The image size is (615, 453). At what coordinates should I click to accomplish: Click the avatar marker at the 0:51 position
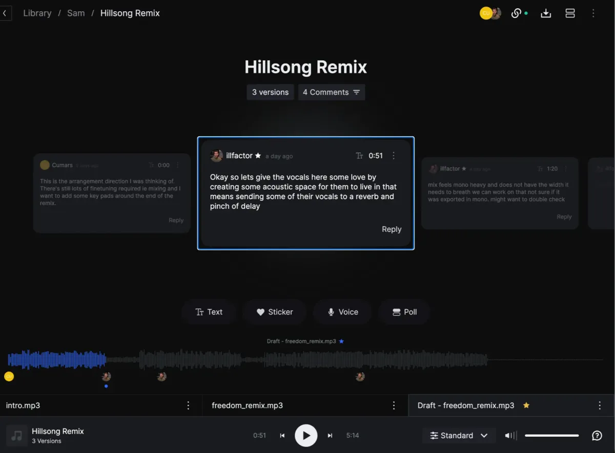(106, 376)
